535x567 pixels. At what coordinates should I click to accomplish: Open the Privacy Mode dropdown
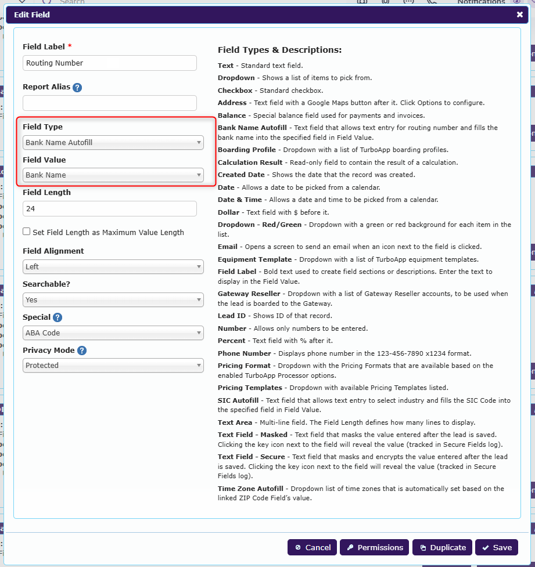pos(113,366)
